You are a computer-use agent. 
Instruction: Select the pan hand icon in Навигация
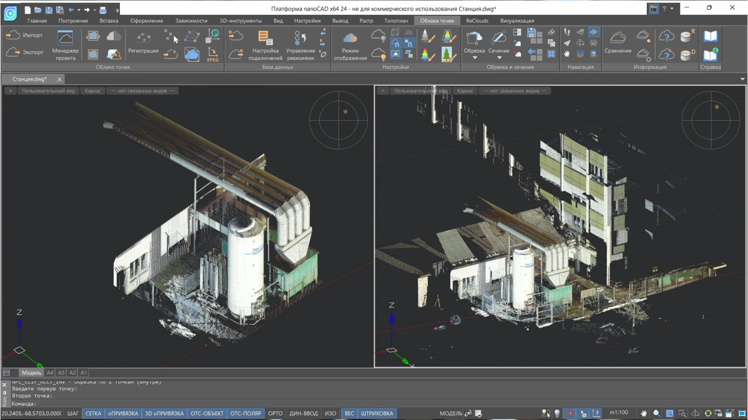(567, 54)
